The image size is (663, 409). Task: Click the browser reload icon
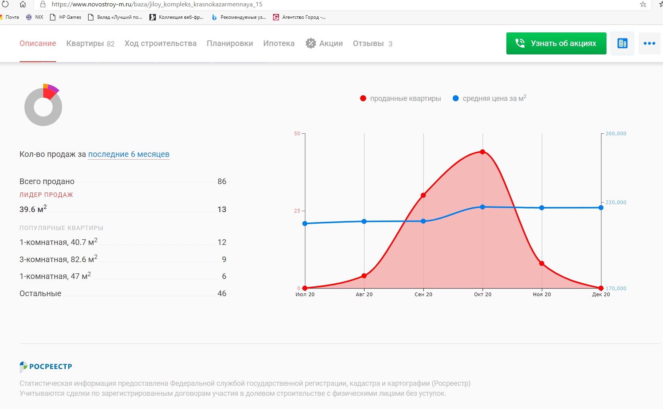tap(5, 4)
